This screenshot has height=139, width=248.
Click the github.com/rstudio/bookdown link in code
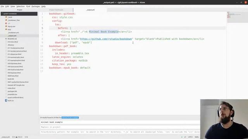coord(106,39)
